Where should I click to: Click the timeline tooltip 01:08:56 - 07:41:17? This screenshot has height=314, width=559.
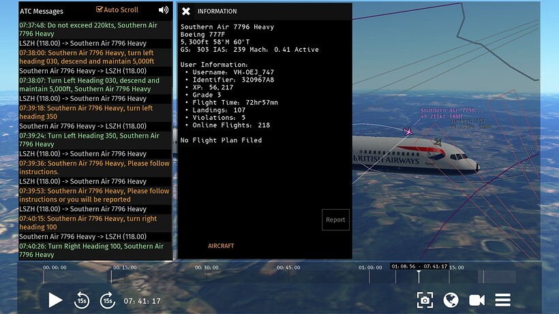pyautogui.click(x=419, y=266)
